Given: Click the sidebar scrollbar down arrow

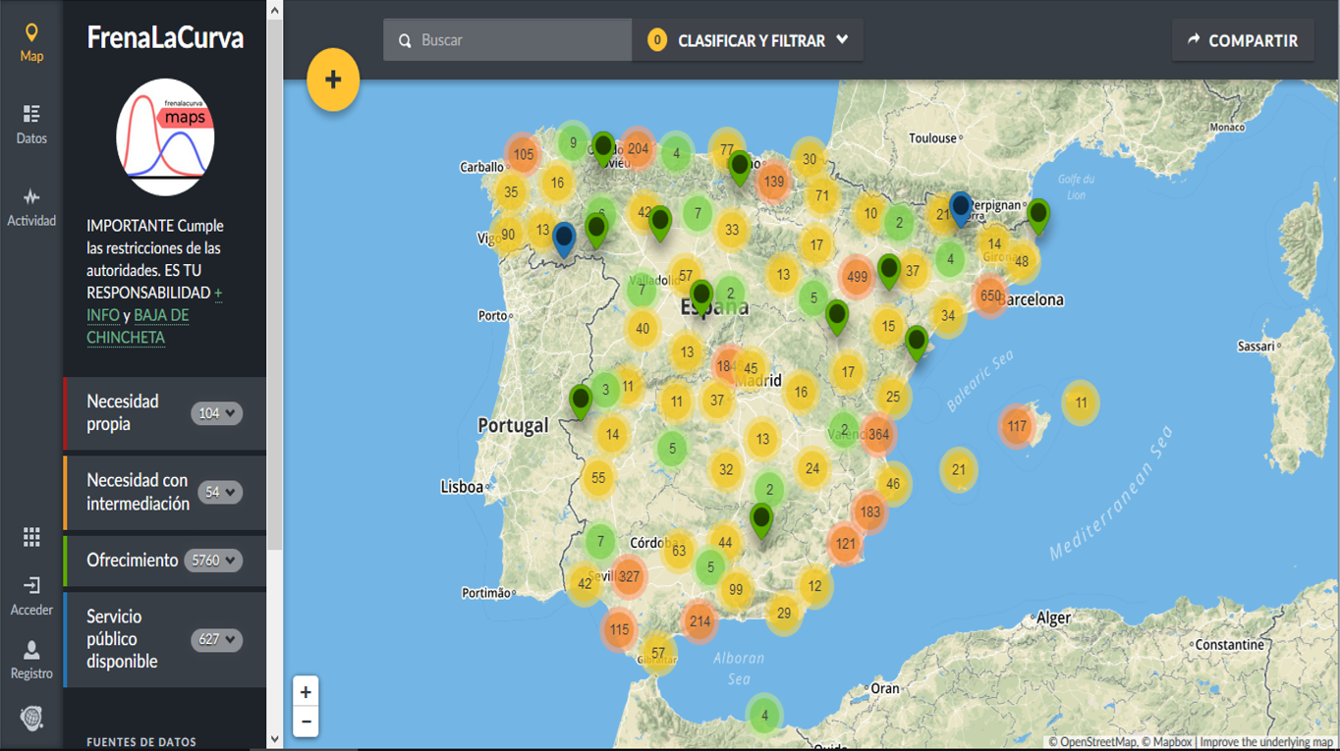Looking at the screenshot, I should point(275,739).
